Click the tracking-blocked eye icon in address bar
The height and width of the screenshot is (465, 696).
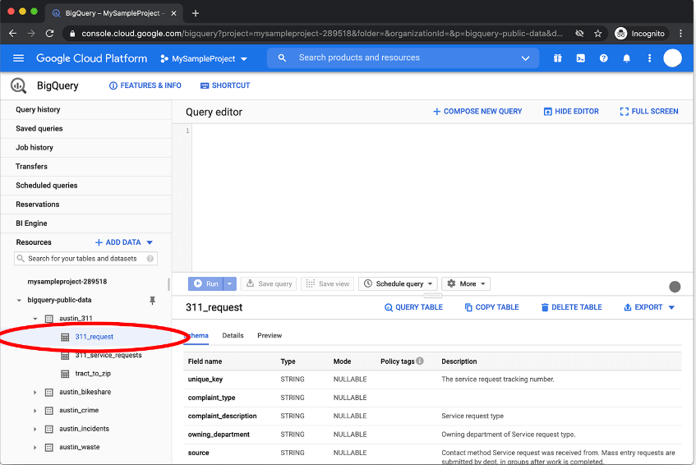point(579,34)
